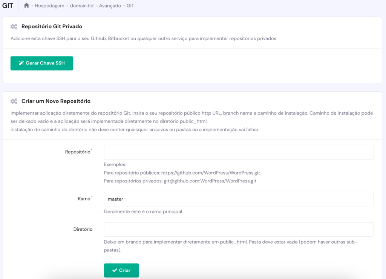Click the home icon in the breadcrumb
This screenshot has width=386, height=279.
[26, 6]
